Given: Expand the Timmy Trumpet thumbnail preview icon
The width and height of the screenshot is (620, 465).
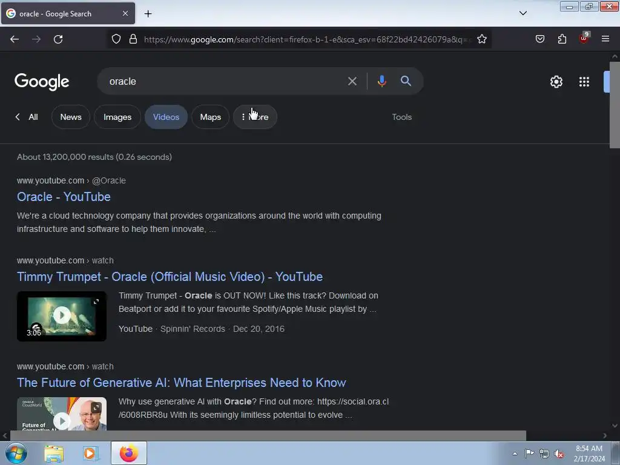Looking at the screenshot, I should point(96,302).
